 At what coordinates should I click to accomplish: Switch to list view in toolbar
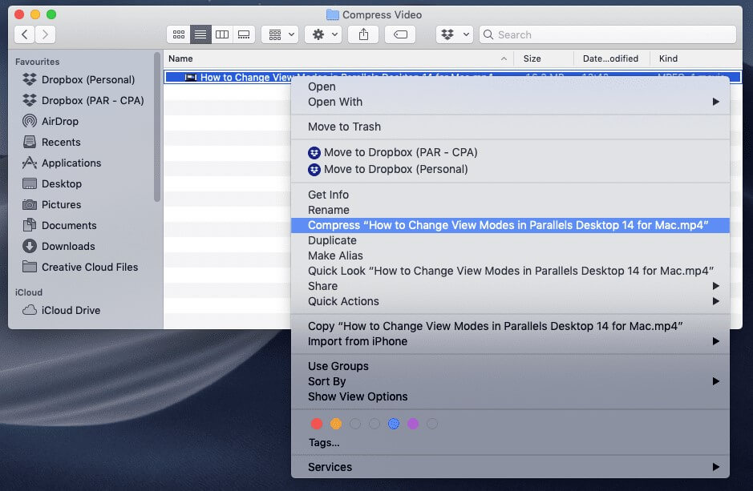[200, 34]
